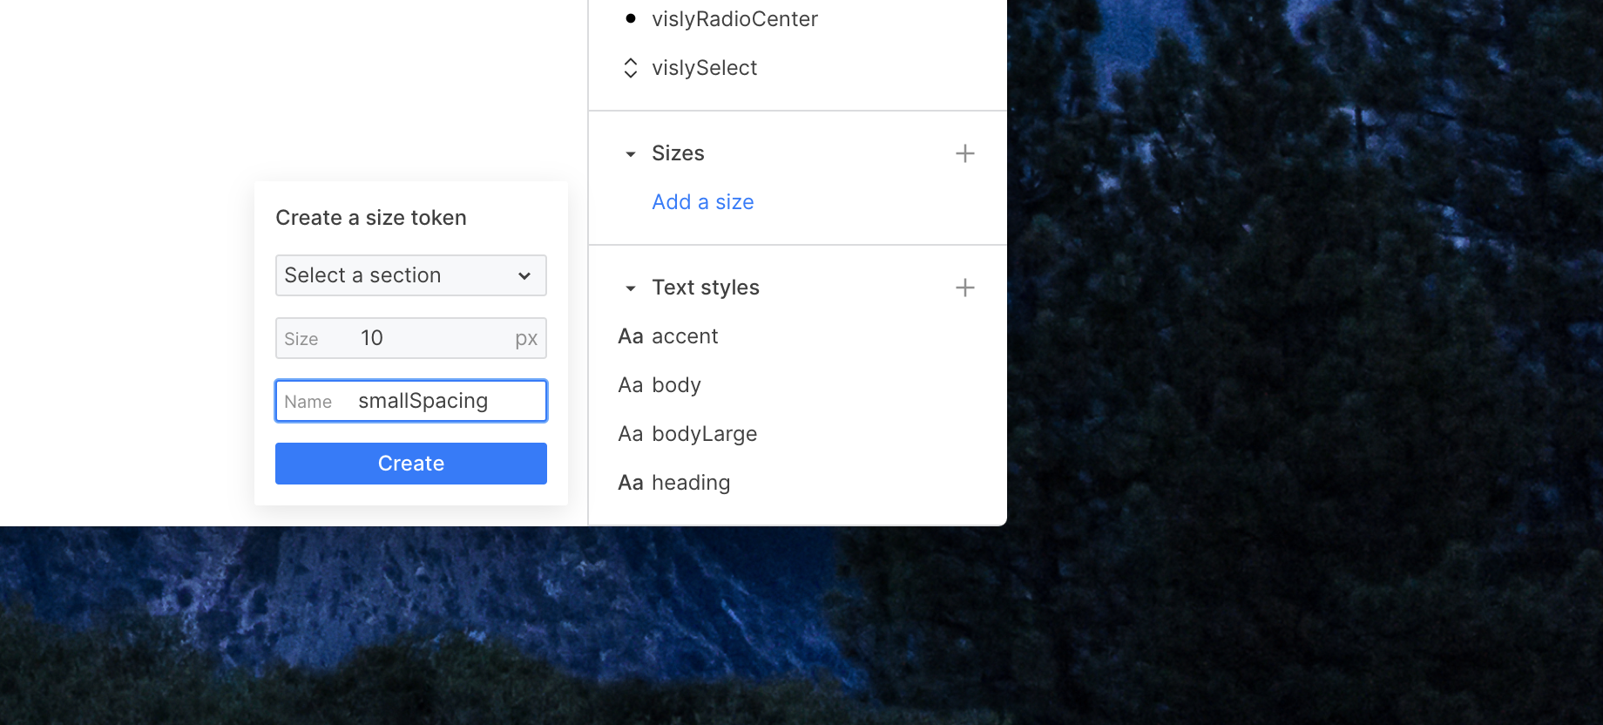Viewport: 1603px width, 725px height.
Task: Open the Select a section dropdown
Action: coord(411,275)
